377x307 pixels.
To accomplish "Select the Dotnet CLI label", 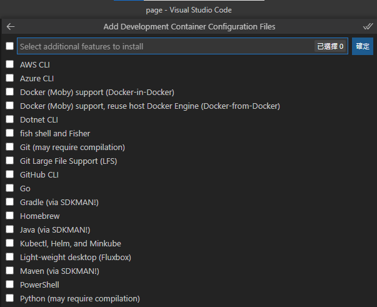I will [39, 119].
